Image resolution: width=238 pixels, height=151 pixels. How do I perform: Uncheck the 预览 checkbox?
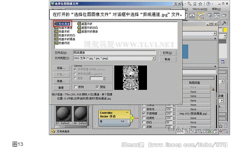pyautogui.click(x=97, y=87)
